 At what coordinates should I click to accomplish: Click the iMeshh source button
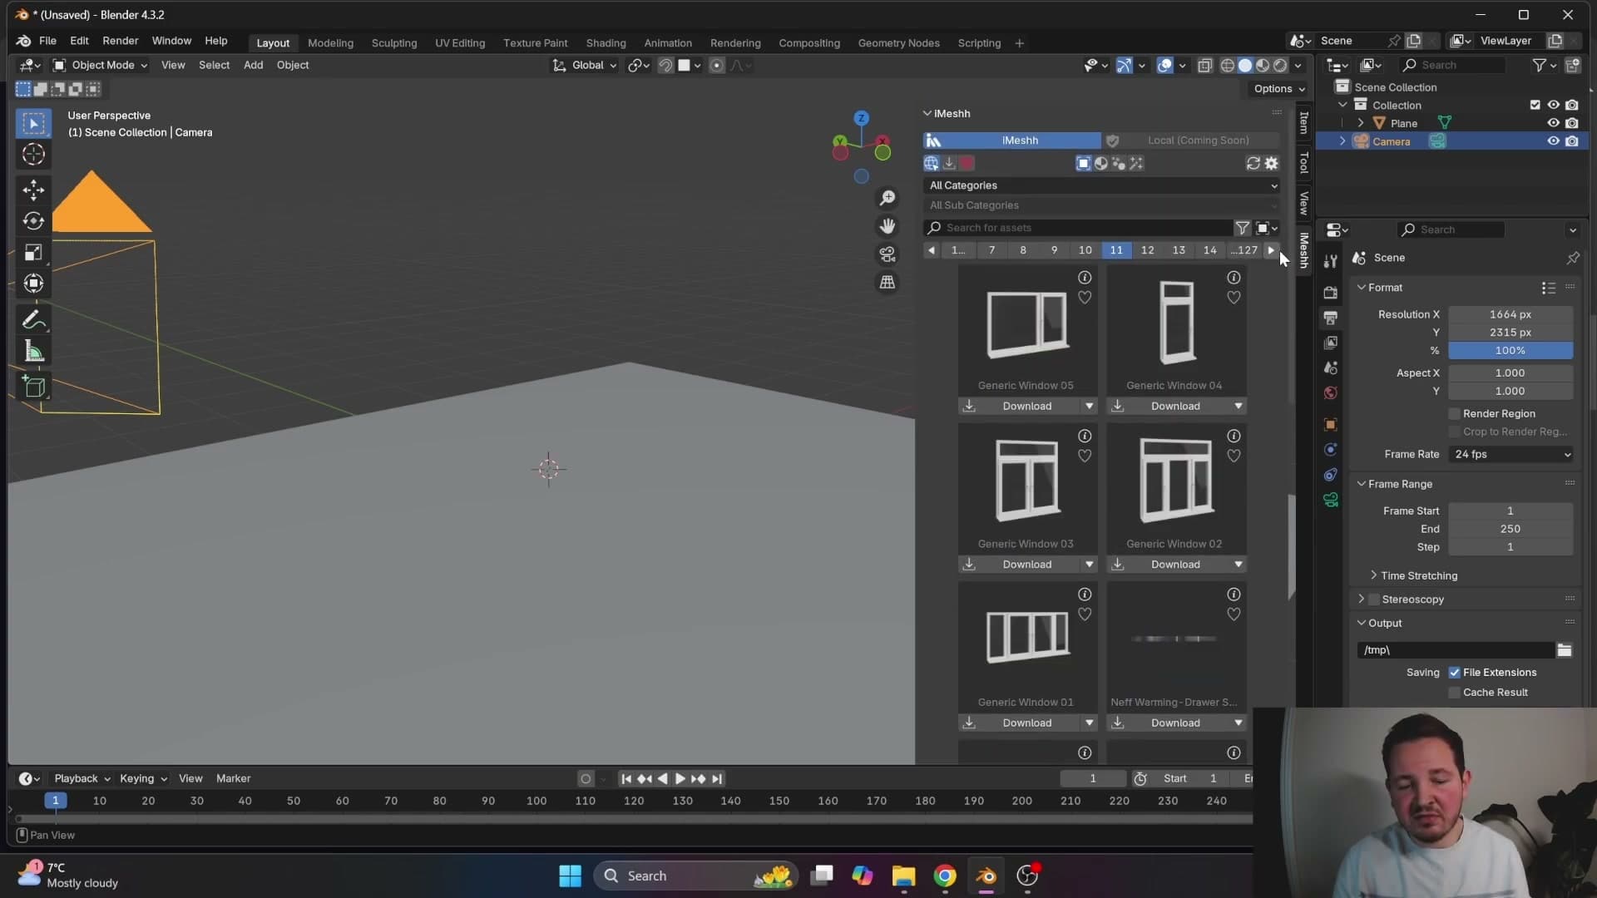pyautogui.click(x=1011, y=141)
